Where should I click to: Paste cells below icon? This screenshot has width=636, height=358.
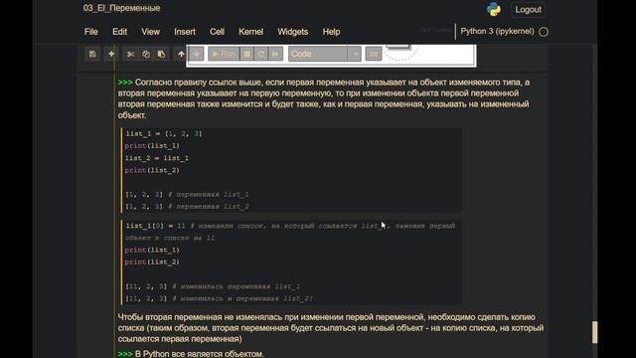[161, 54]
